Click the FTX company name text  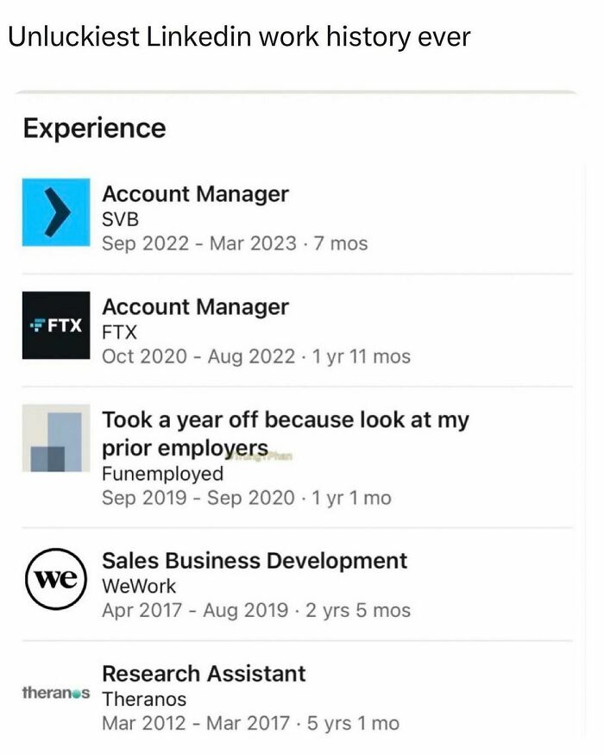pos(119,332)
